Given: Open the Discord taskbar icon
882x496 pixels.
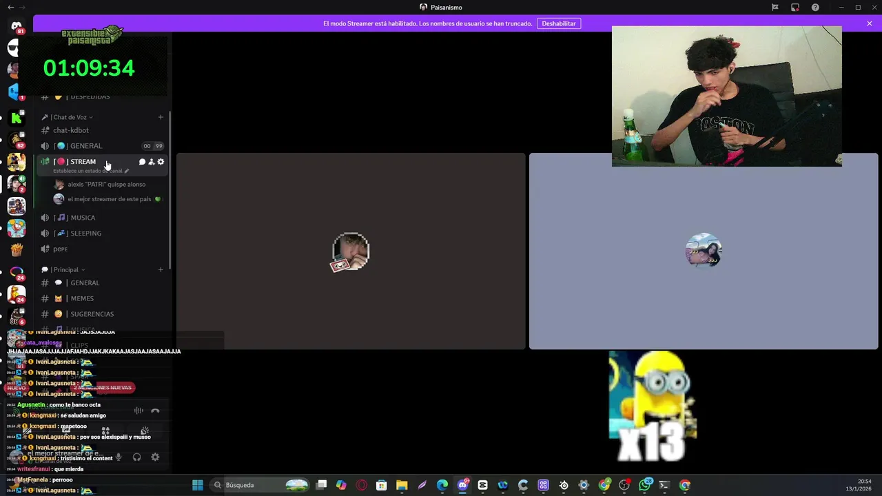Looking at the screenshot, I should click(x=462, y=485).
